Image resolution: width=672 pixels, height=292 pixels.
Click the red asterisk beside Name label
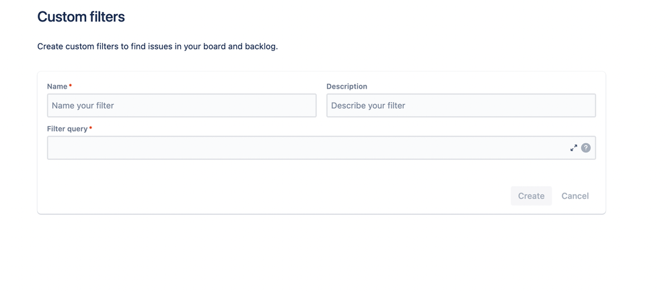click(70, 85)
